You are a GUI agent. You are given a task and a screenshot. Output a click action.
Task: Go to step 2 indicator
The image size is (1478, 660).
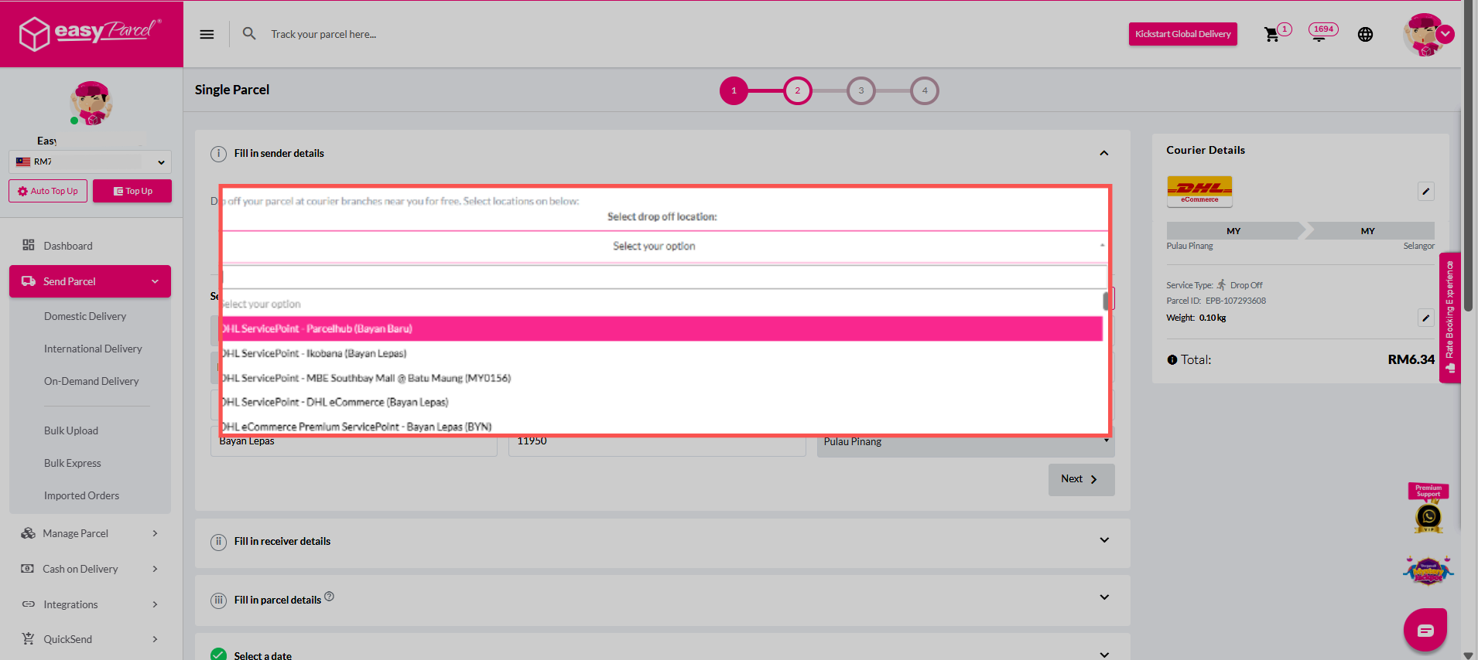click(x=797, y=90)
